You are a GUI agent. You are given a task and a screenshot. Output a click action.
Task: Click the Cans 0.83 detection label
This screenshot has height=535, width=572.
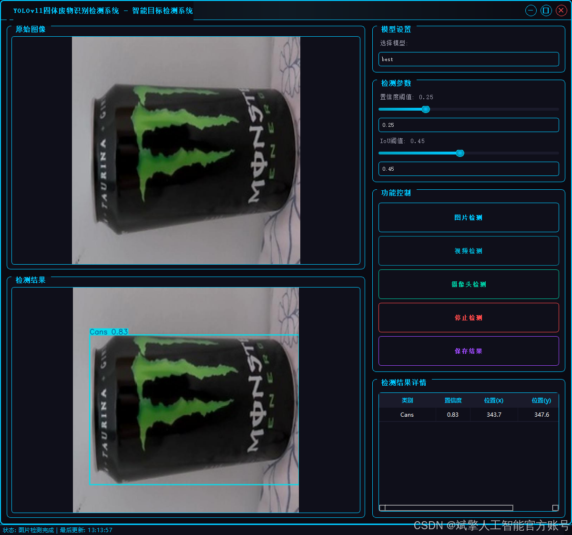(x=109, y=332)
